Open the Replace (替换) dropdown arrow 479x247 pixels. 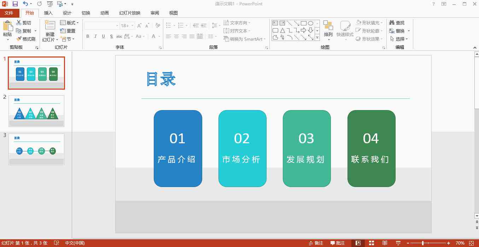[409, 31]
